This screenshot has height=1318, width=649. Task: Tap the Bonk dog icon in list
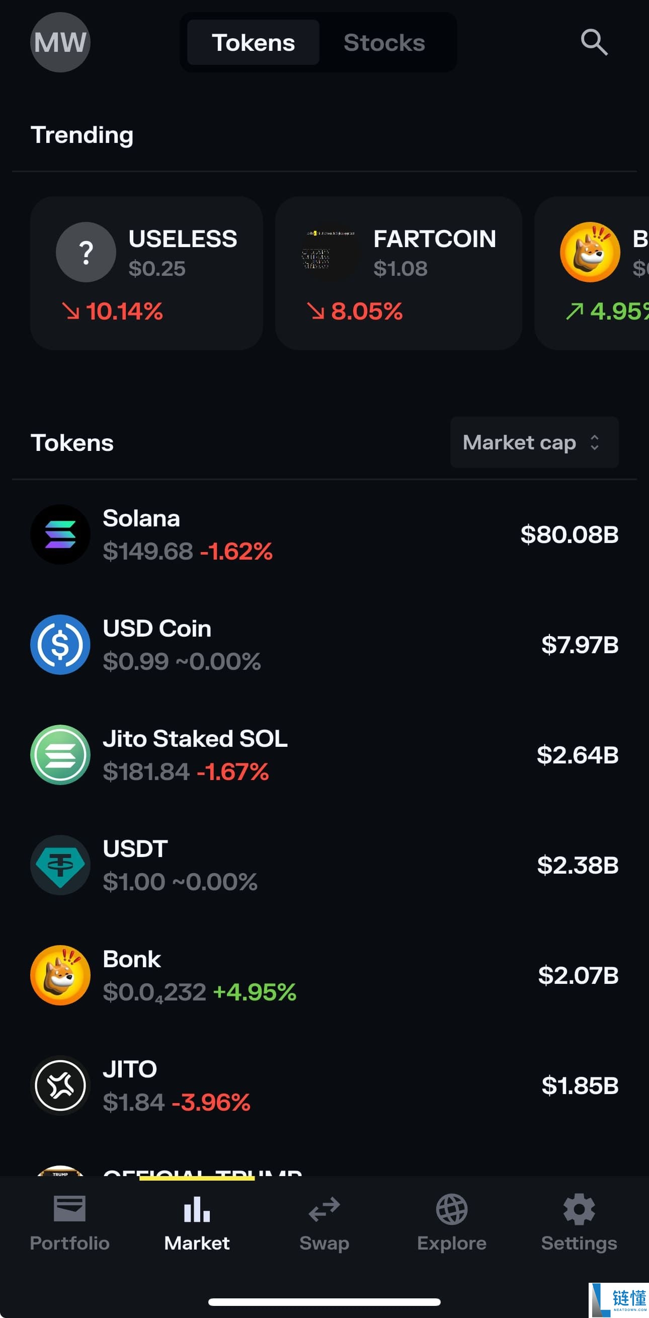(x=60, y=975)
